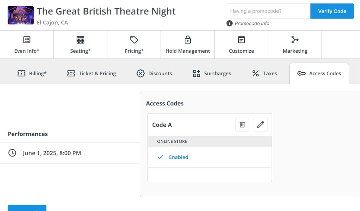Edit Code A with the pencil icon

(x=260, y=125)
